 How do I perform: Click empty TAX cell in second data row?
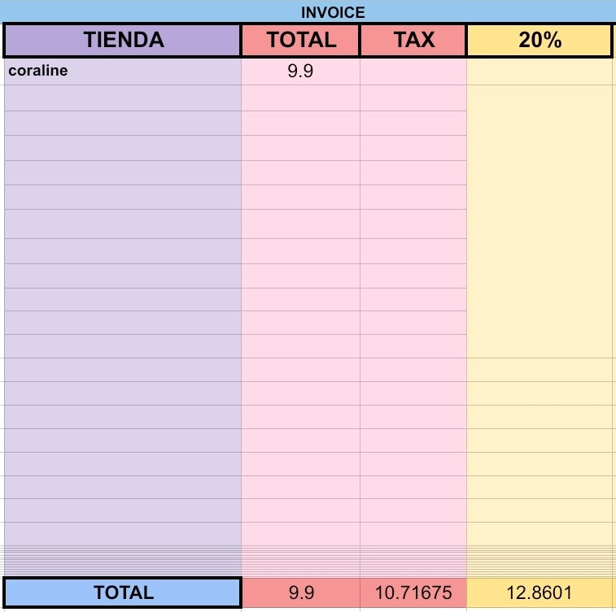[413, 98]
